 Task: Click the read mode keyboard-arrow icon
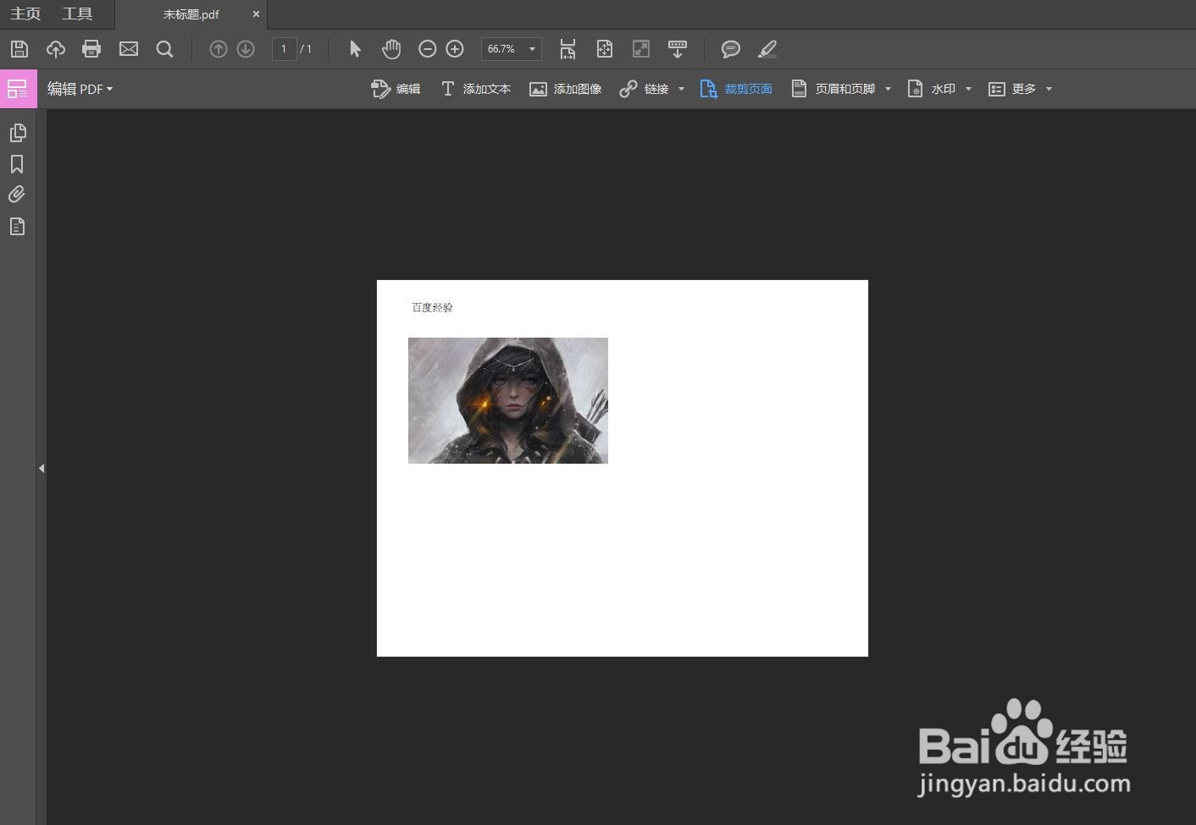678,49
